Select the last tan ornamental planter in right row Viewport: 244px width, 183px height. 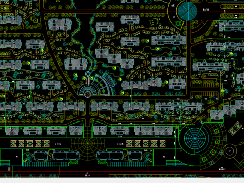162,143
